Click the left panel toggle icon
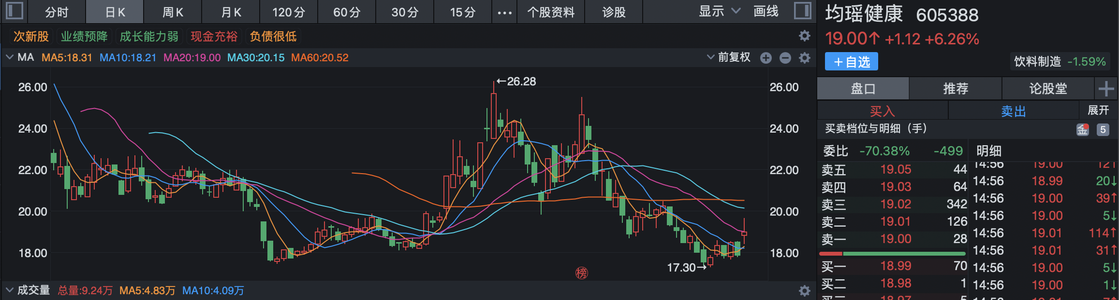 (x=14, y=11)
